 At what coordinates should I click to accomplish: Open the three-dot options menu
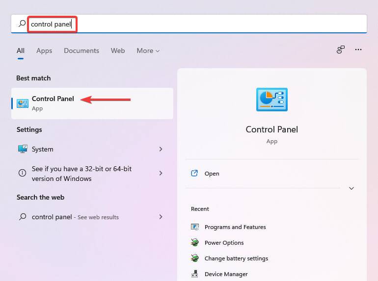(358, 50)
